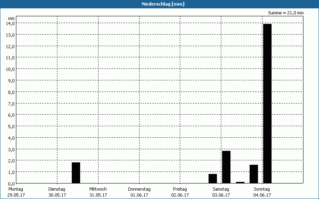Click the 2,0 y-axis value
The height and width of the screenshot is (199, 319).
click(x=11, y=161)
